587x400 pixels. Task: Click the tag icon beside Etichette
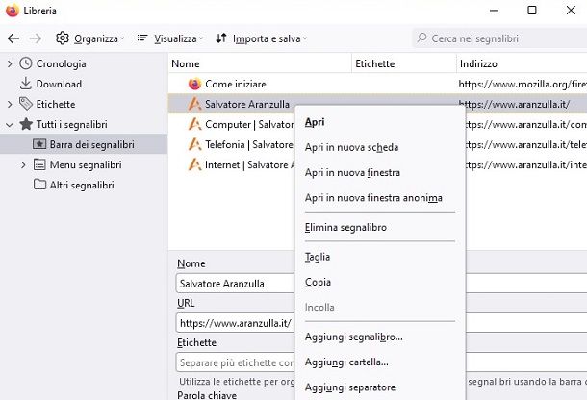[x=26, y=104]
